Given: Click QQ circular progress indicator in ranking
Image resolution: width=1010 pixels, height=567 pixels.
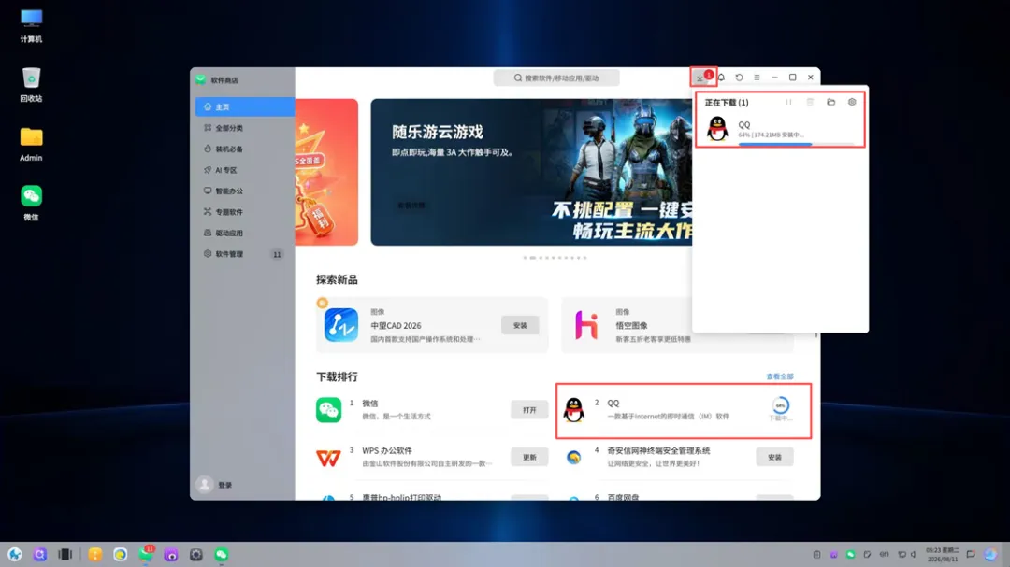Looking at the screenshot, I should (781, 405).
